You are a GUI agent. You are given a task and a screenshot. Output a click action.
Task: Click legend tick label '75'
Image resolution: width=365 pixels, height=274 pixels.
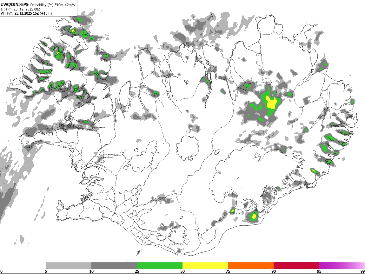[x=228, y=271]
